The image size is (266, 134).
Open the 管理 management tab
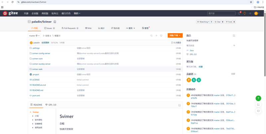click(x=145, y=28)
